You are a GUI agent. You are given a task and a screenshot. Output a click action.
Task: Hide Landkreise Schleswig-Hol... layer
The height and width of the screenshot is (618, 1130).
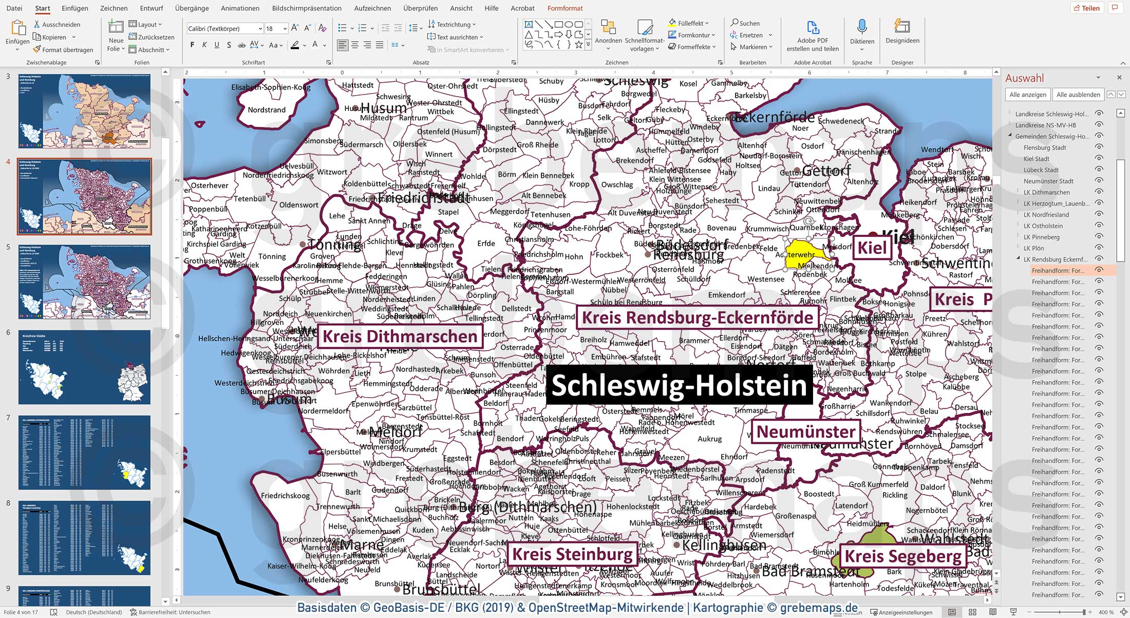pyautogui.click(x=1099, y=114)
